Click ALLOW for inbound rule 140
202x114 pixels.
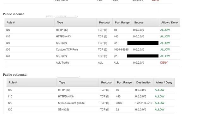[x=165, y=56]
